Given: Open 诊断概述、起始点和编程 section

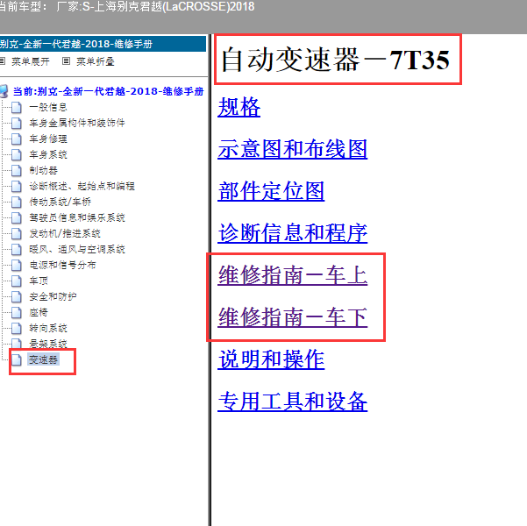Looking at the screenshot, I should tap(82, 186).
